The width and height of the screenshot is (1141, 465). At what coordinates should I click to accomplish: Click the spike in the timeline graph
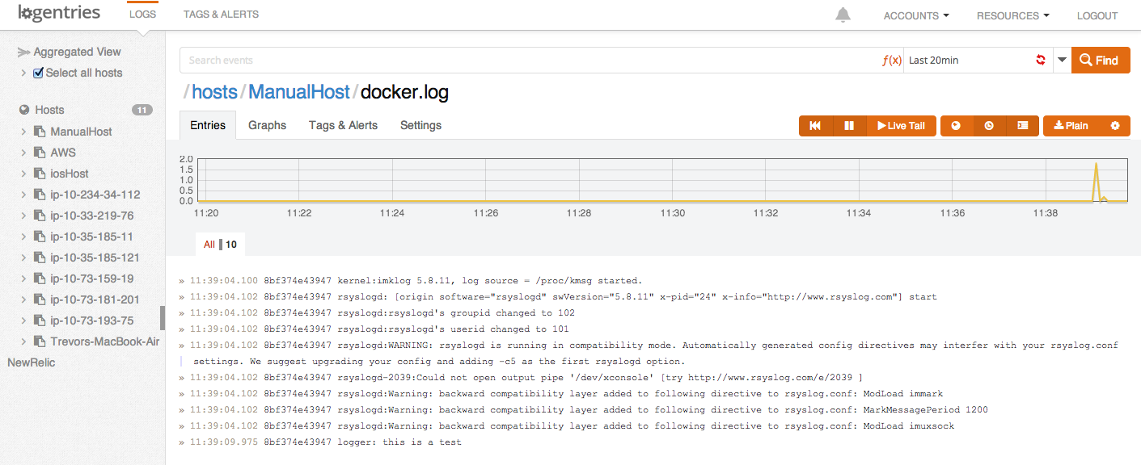coord(1097,166)
